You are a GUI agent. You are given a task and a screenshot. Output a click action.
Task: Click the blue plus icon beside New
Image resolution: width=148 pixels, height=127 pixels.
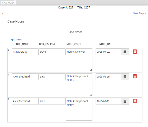pos(12,40)
